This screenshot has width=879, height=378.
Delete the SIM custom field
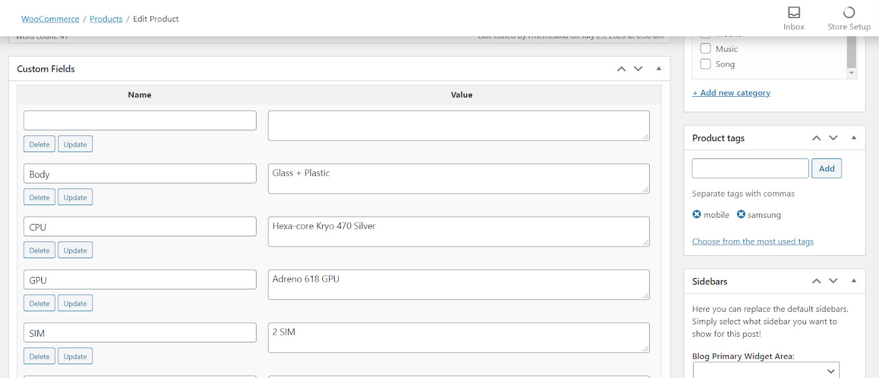(x=39, y=356)
